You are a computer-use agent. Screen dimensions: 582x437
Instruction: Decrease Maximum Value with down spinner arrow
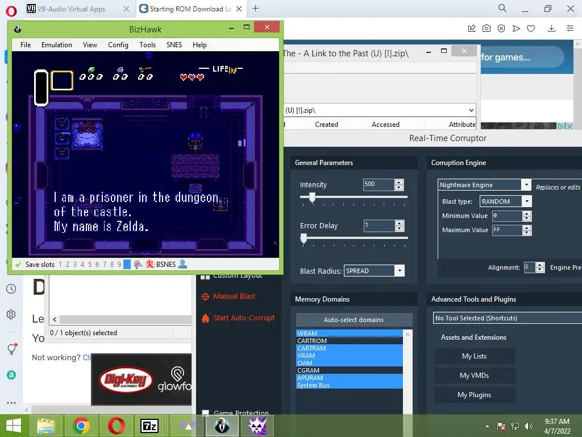tap(527, 233)
